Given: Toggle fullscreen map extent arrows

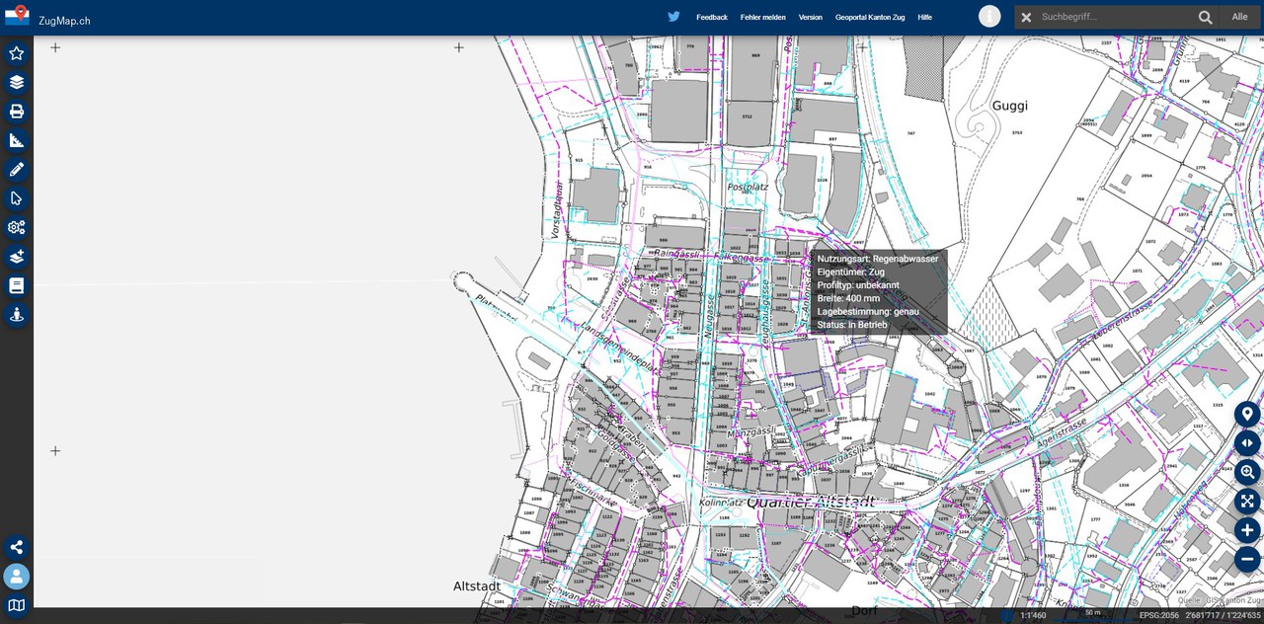Looking at the screenshot, I should (1247, 502).
